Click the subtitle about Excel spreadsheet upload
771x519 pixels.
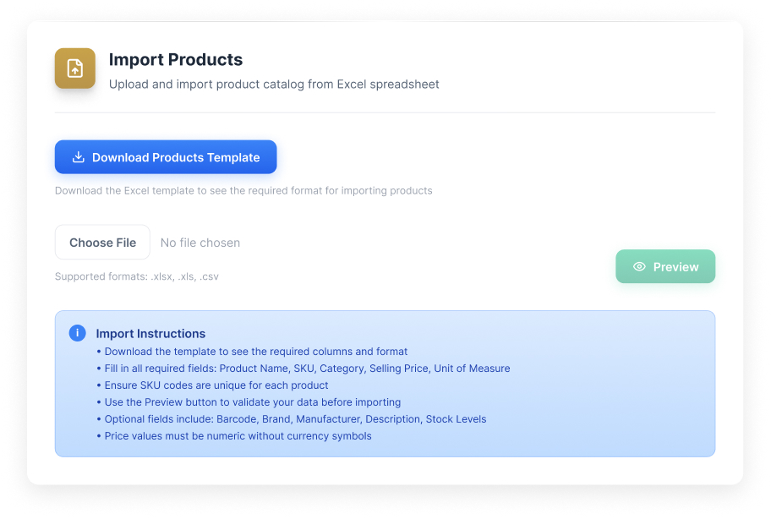(274, 85)
